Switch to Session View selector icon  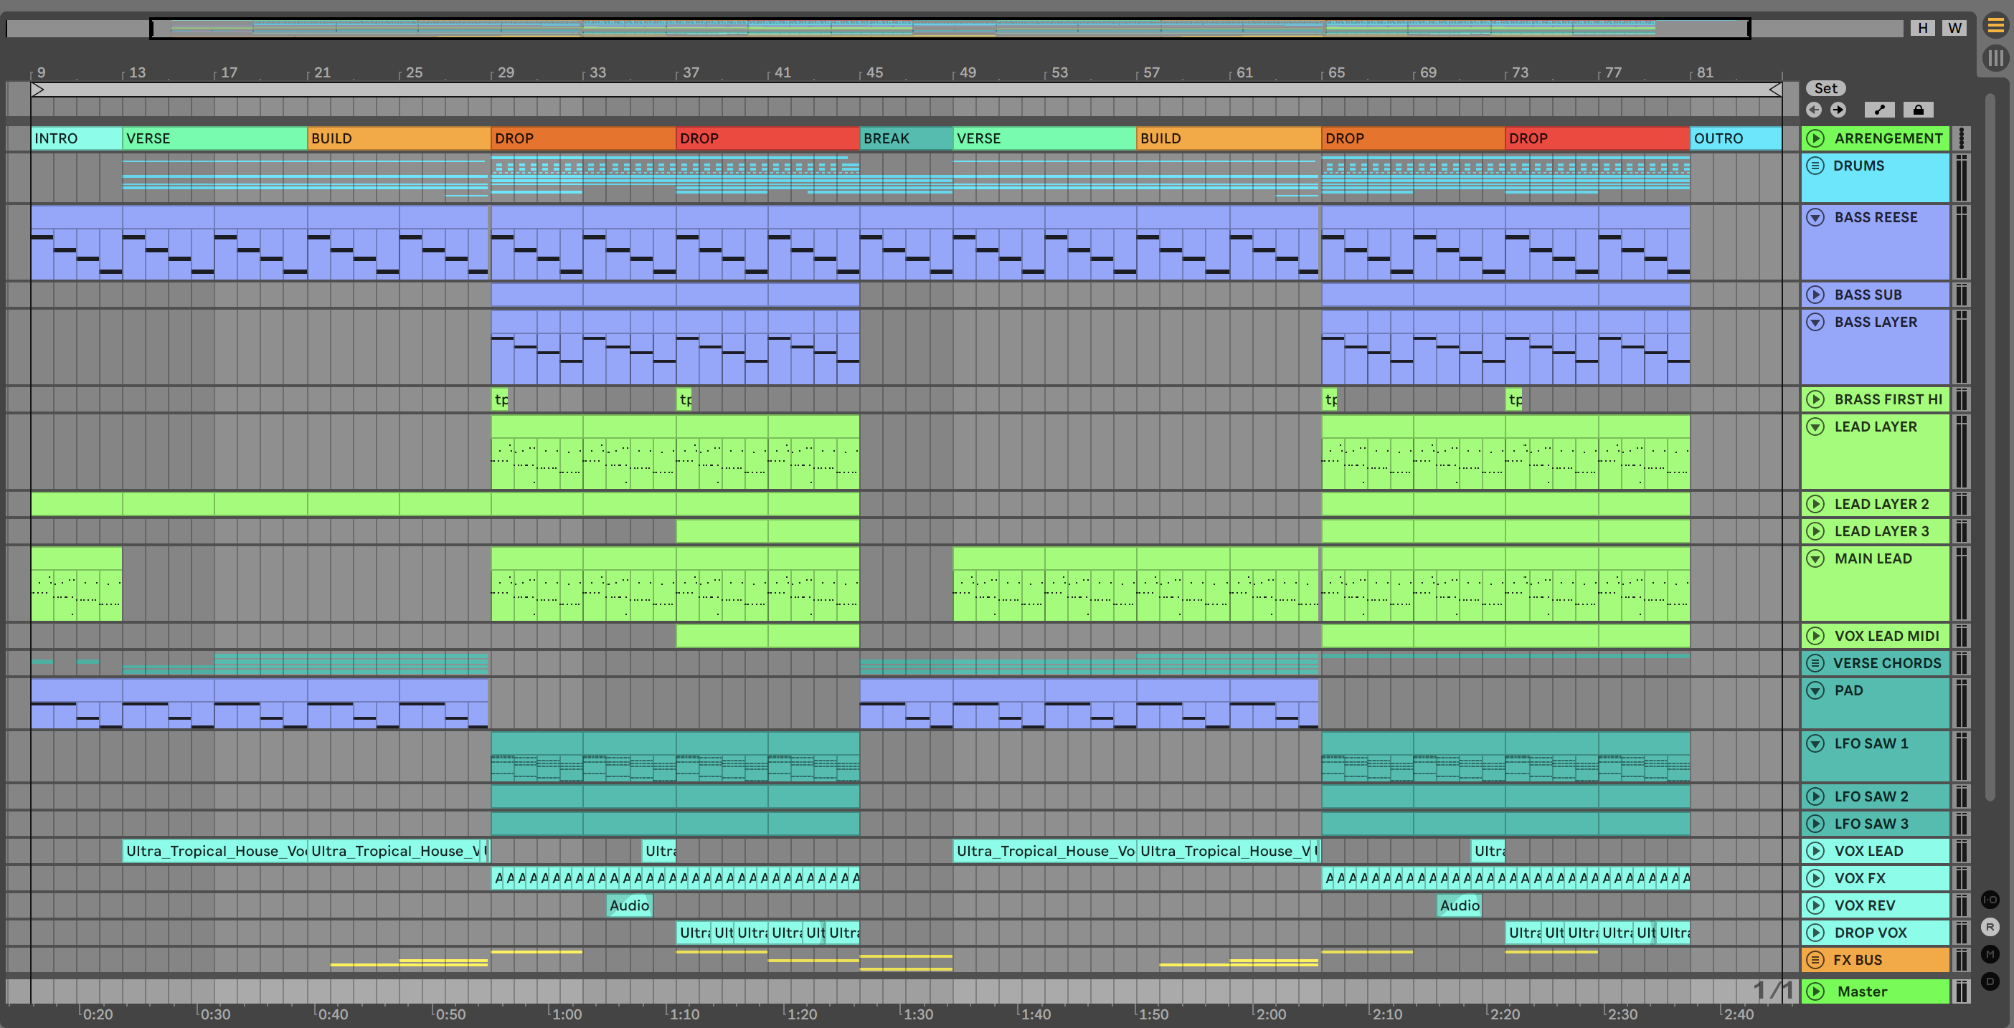pos(1995,57)
